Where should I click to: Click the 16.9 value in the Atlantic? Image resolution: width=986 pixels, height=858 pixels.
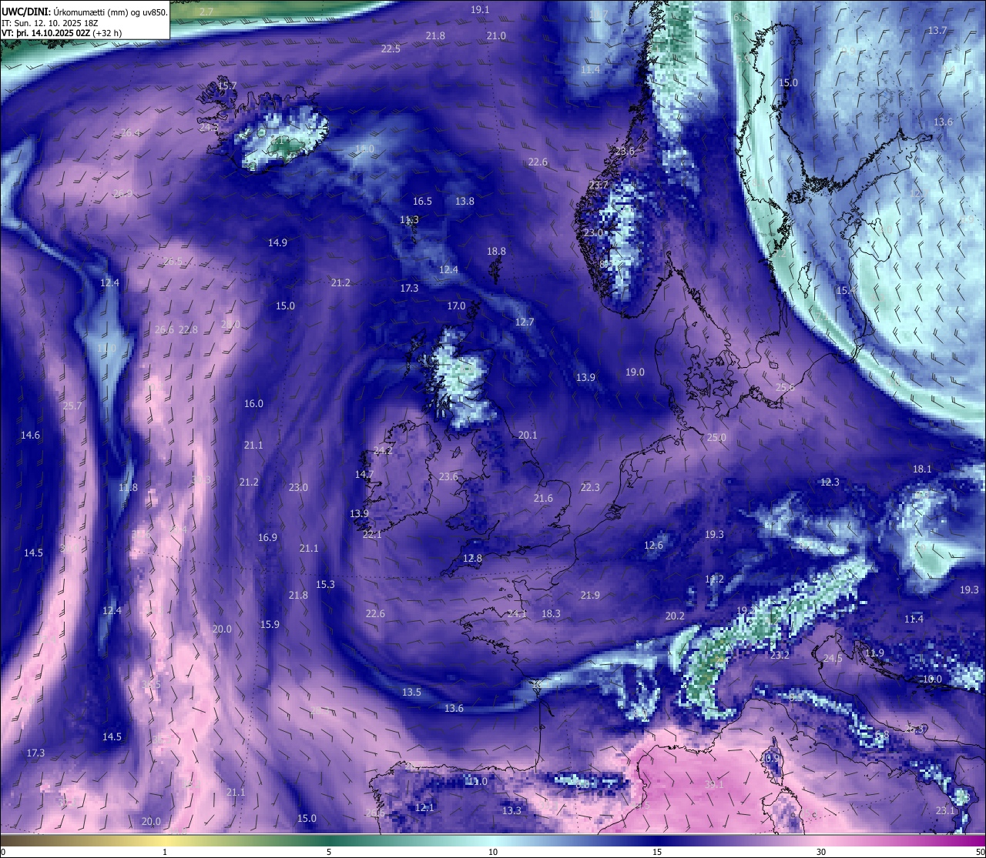(x=267, y=537)
